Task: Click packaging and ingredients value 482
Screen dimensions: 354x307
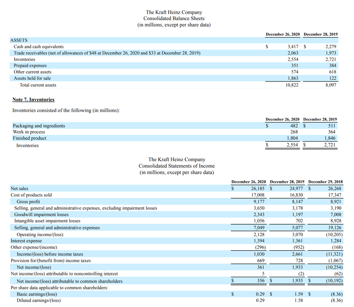Action: [x=294, y=126]
